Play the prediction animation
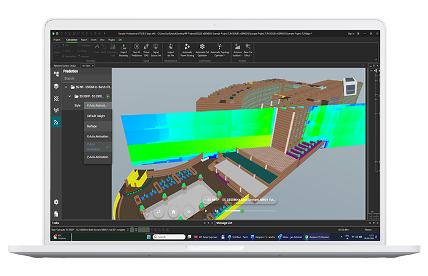The height and width of the screenshot is (276, 428). coord(207,211)
